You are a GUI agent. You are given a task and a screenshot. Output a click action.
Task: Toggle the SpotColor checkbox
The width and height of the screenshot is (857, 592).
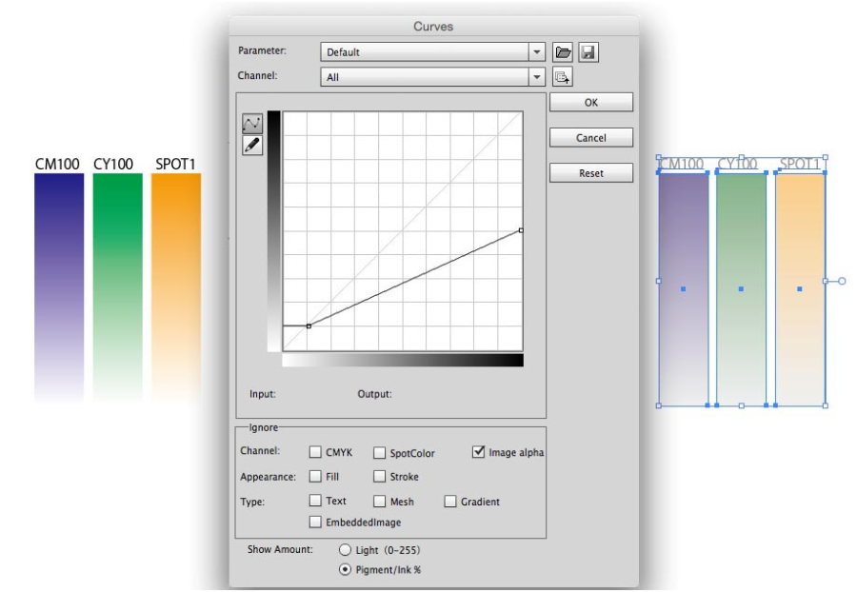(379, 453)
